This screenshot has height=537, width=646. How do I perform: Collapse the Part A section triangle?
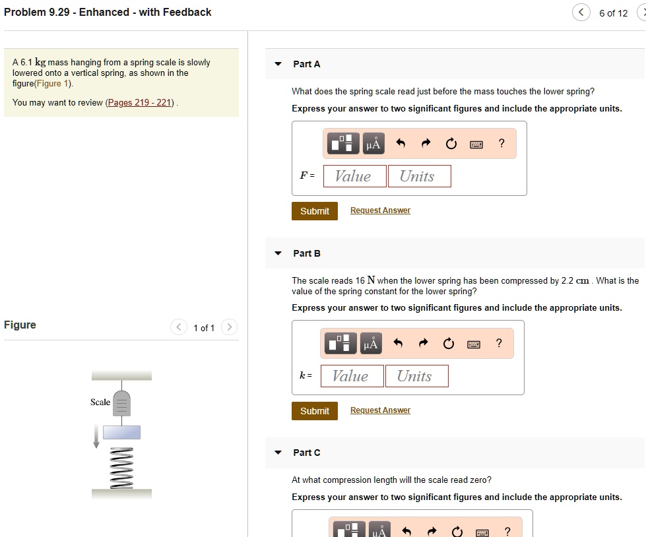pyautogui.click(x=278, y=64)
